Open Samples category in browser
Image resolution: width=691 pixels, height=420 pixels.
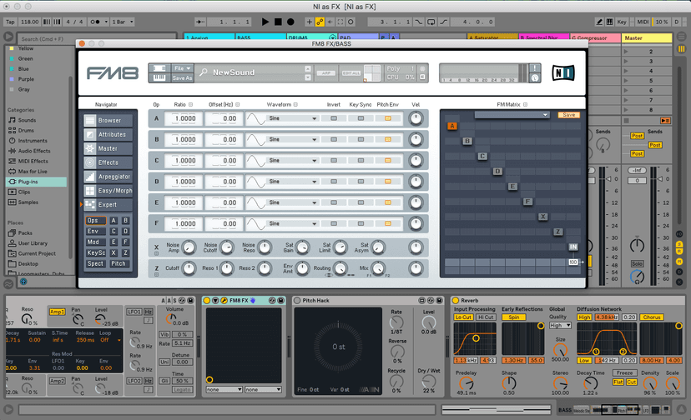[x=28, y=202]
